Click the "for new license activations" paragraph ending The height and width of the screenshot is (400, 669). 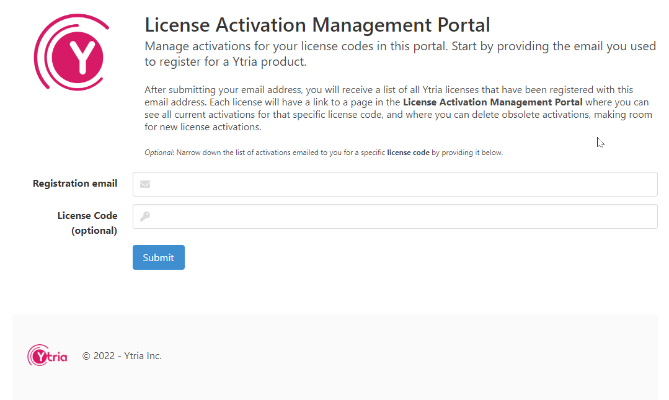[203, 127]
